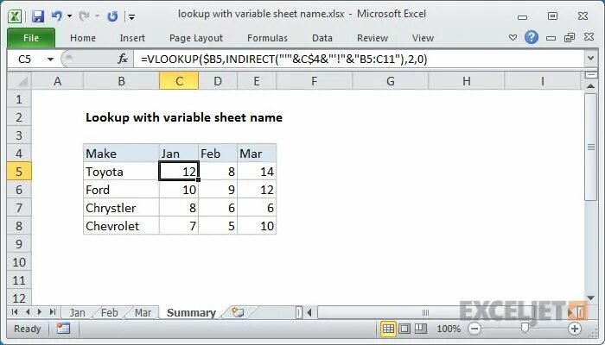The width and height of the screenshot is (605, 345).
Task: Zoom out with the minus button
Action: point(474,329)
